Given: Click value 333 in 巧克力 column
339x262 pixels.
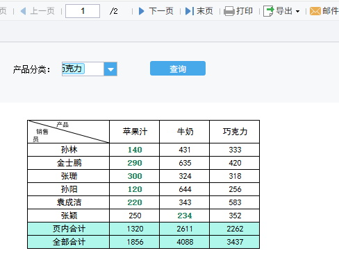Looking at the screenshot, I should click(235, 150).
